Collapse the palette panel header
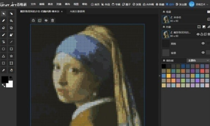The width and height of the screenshot is (210, 126). 164,60
